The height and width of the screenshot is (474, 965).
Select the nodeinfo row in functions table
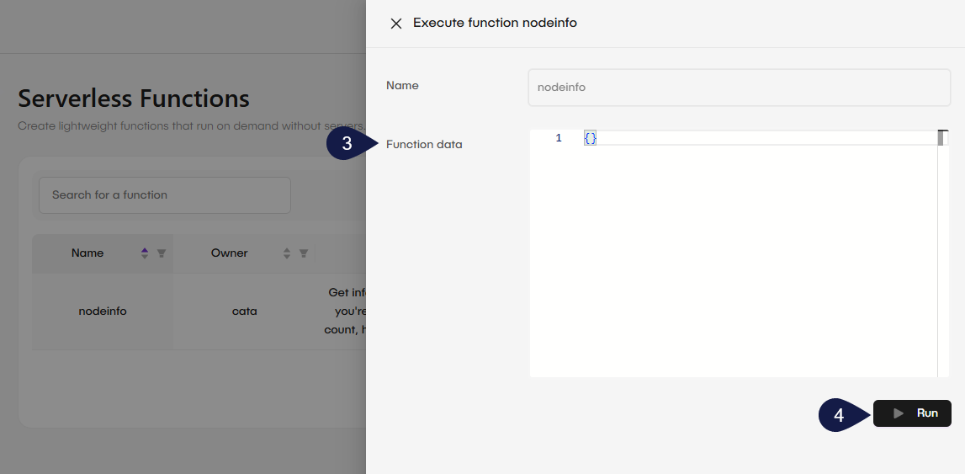click(103, 312)
